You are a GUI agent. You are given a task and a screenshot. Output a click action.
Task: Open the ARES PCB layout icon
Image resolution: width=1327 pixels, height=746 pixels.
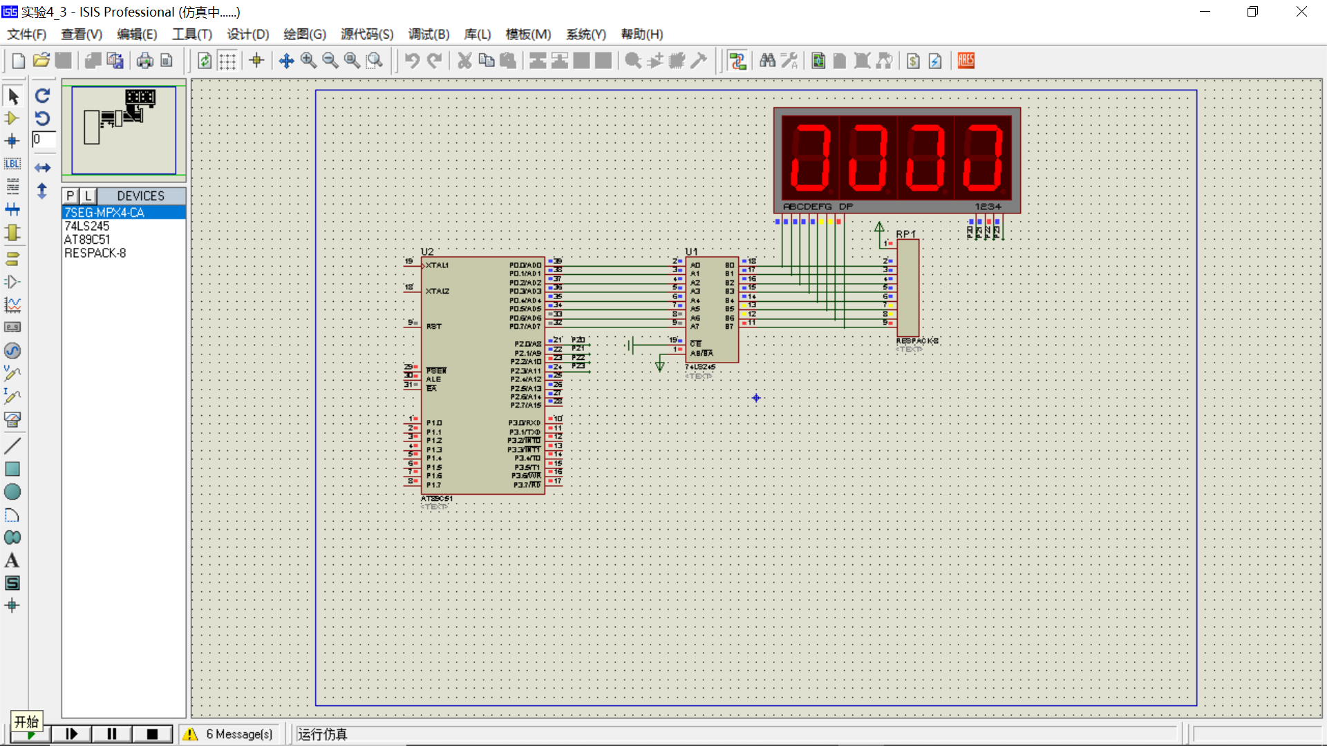[966, 61]
